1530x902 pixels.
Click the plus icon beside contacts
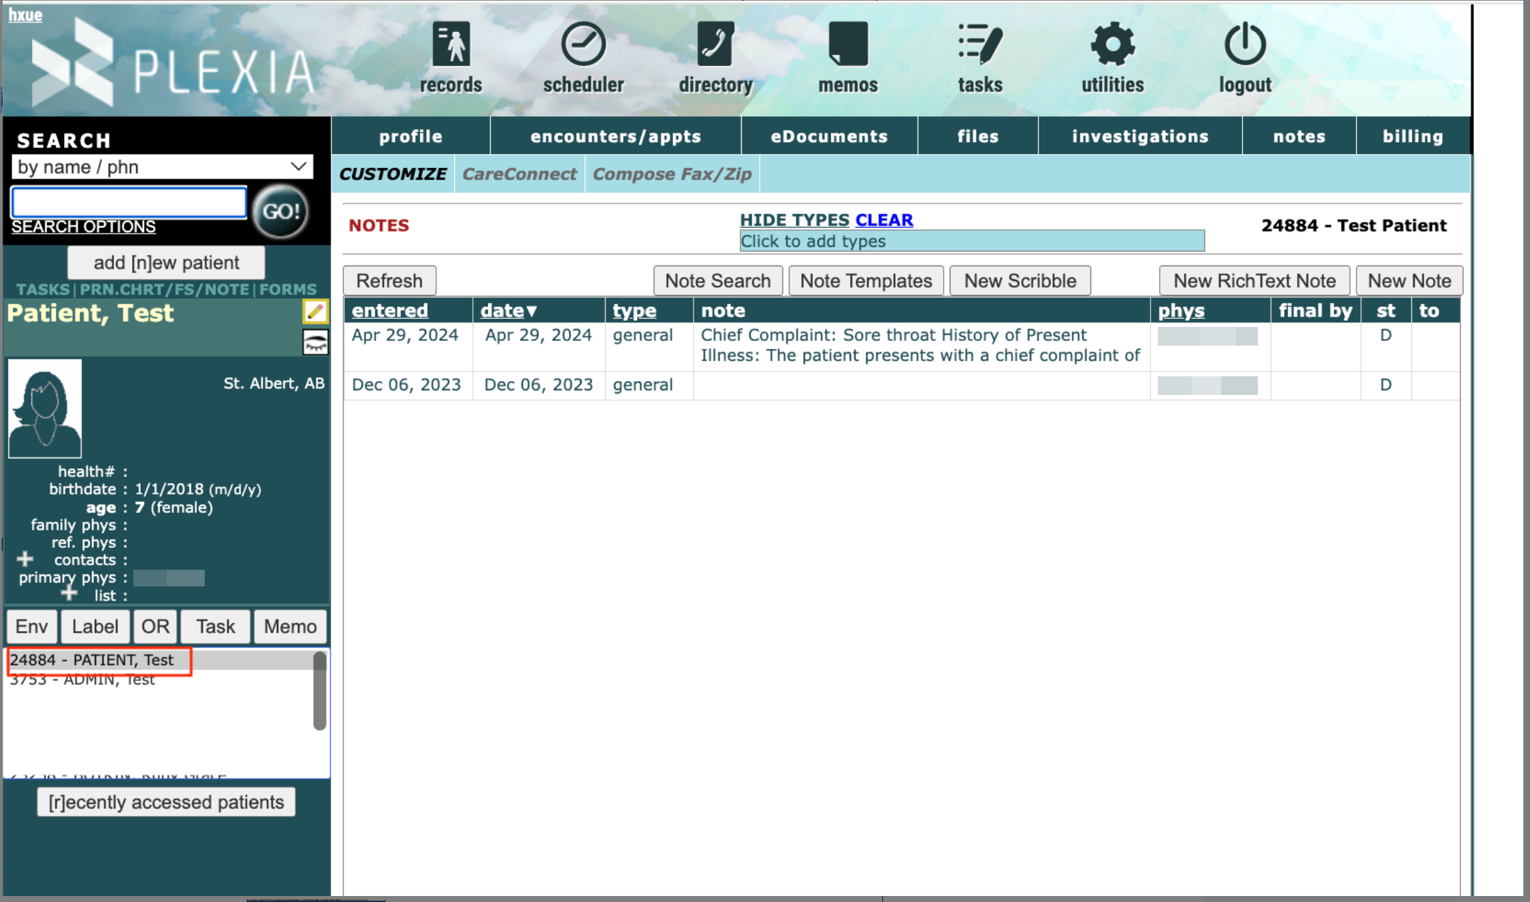tap(25, 558)
